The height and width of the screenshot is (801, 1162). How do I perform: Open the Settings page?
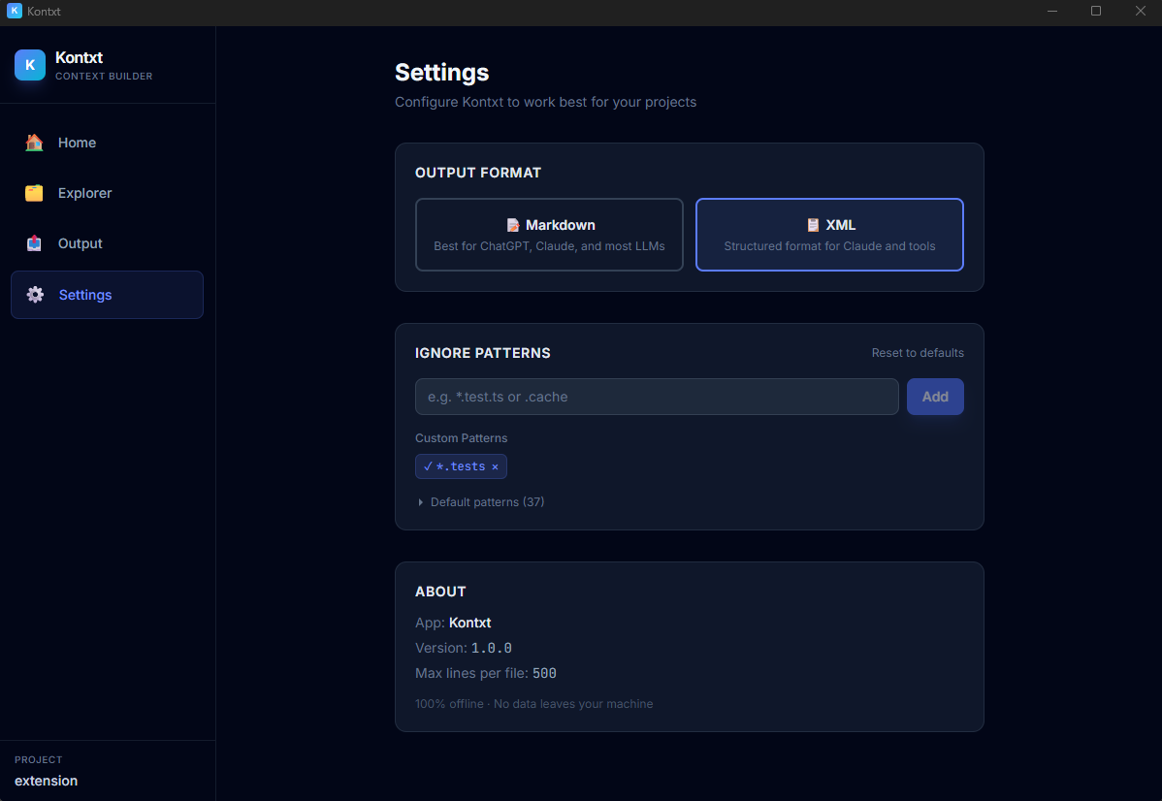[x=107, y=294]
